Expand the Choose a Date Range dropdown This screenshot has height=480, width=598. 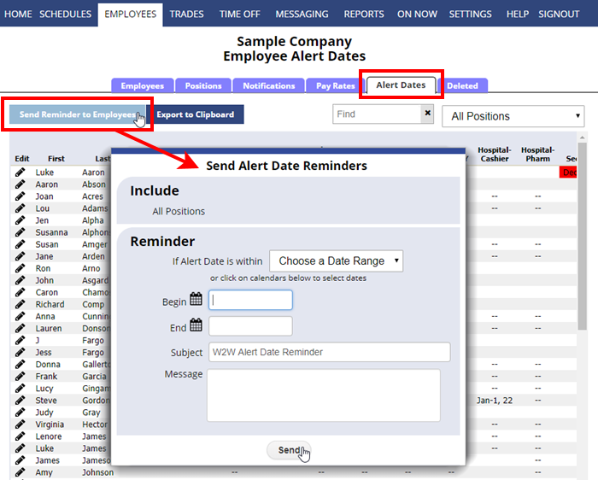click(336, 260)
